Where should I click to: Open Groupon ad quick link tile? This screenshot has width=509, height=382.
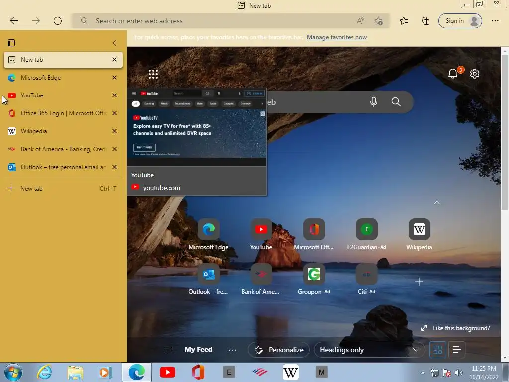tap(314, 280)
